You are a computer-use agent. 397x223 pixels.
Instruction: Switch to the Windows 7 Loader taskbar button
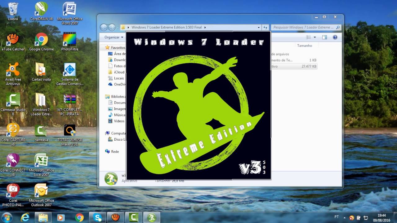tap(152, 217)
